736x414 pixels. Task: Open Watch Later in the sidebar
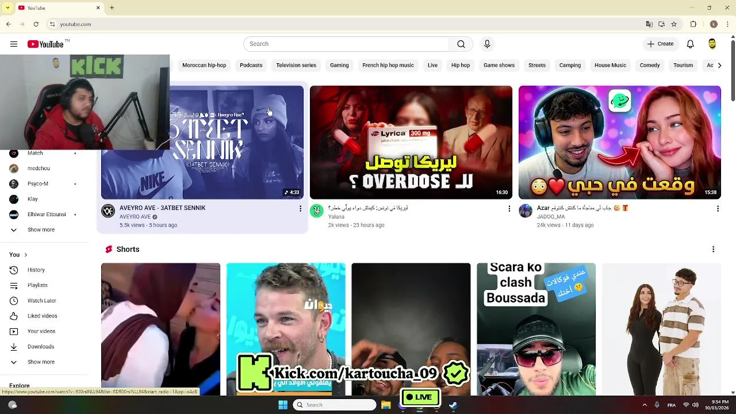pyautogui.click(x=41, y=301)
